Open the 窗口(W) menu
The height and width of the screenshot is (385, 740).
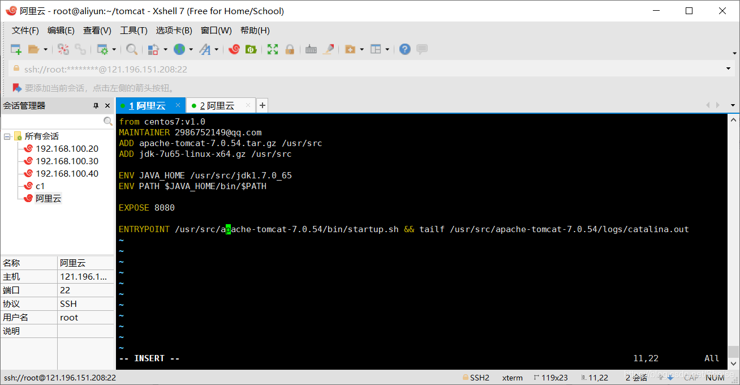click(216, 30)
